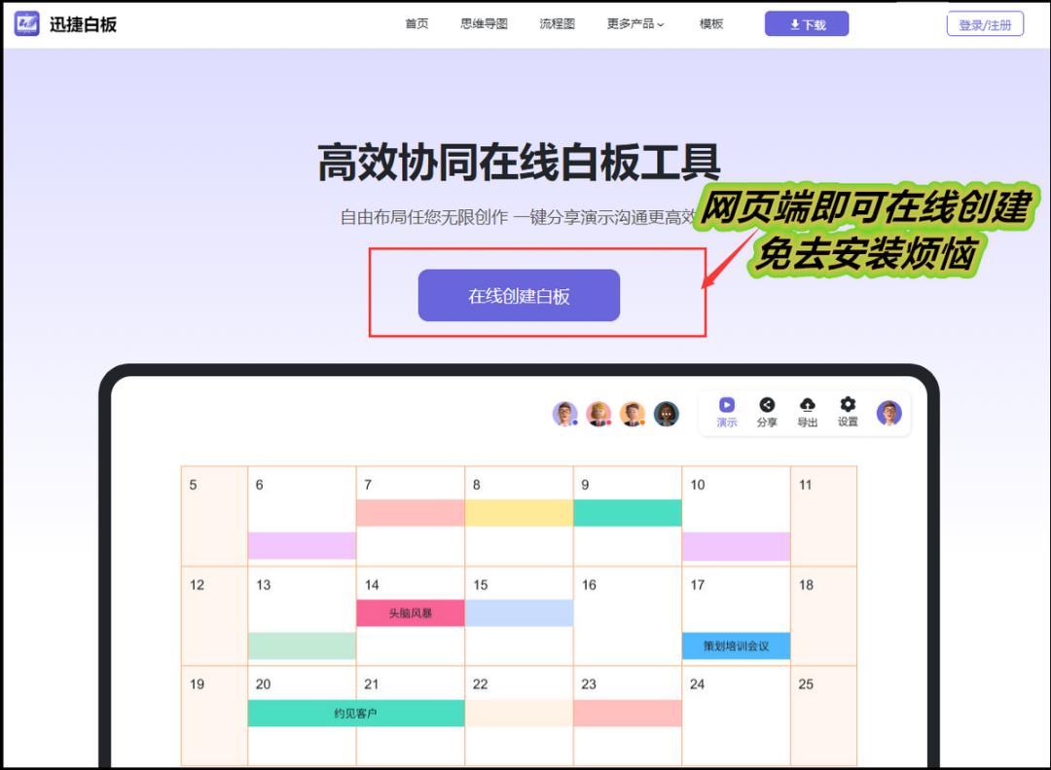Expand the 更多产品 dropdown

(634, 23)
